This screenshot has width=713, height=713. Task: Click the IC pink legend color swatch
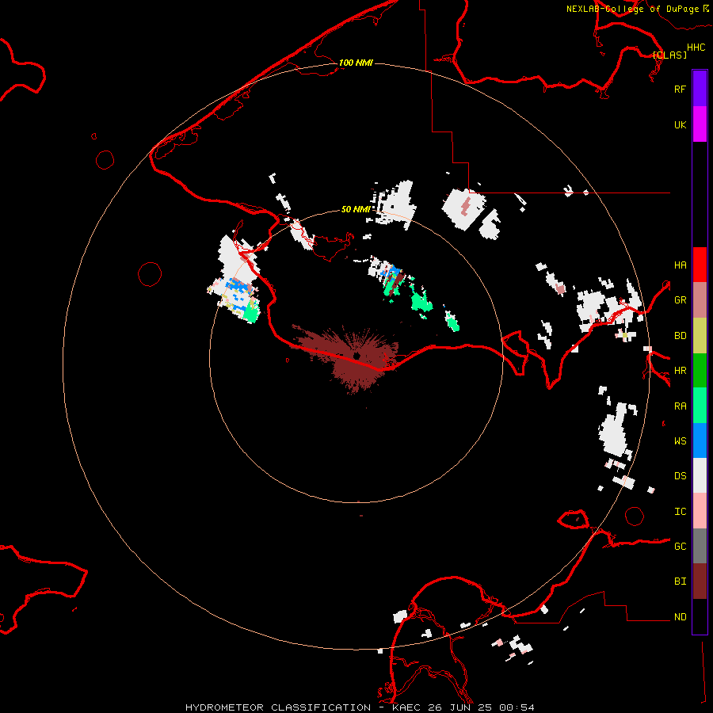point(700,511)
